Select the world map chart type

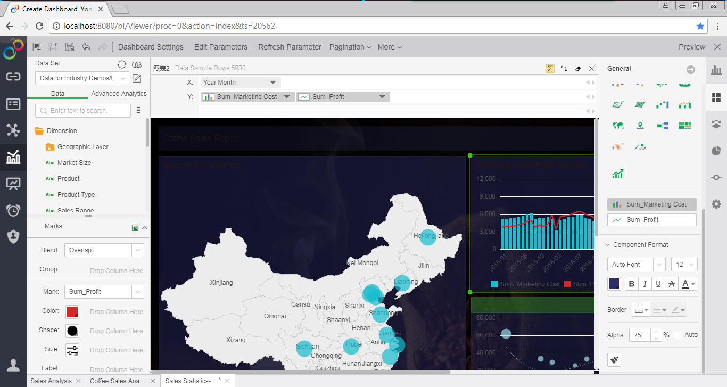(x=618, y=126)
